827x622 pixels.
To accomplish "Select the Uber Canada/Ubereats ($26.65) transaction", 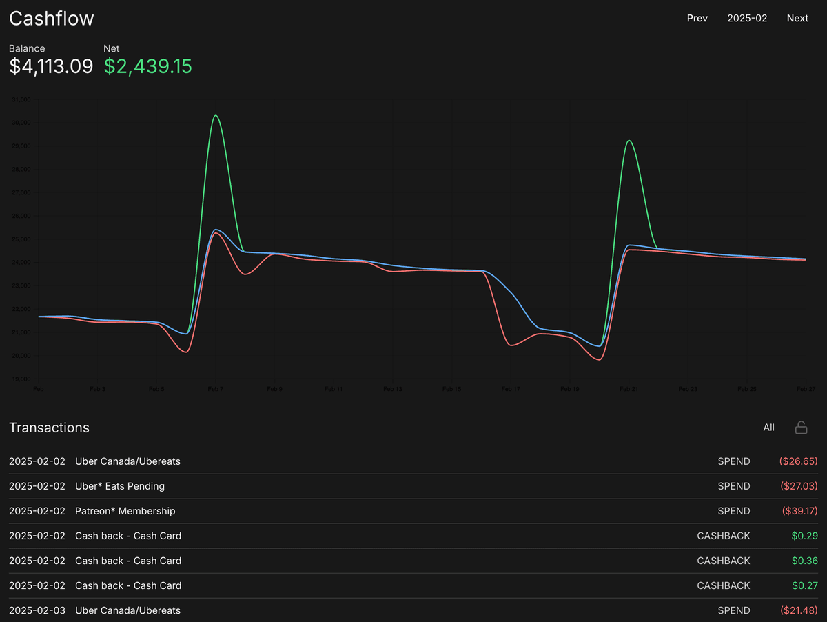I will point(127,461).
